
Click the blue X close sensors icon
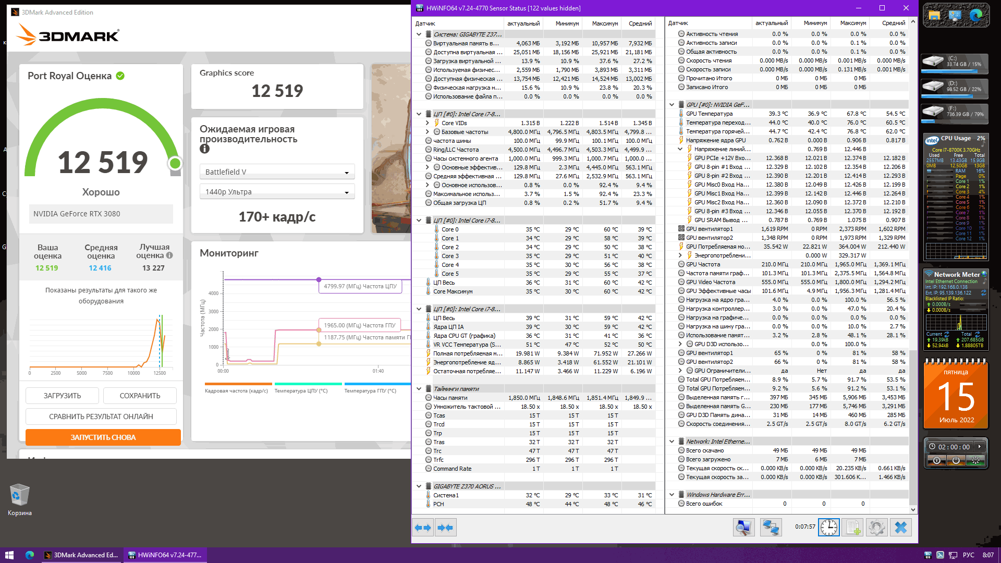coord(900,528)
